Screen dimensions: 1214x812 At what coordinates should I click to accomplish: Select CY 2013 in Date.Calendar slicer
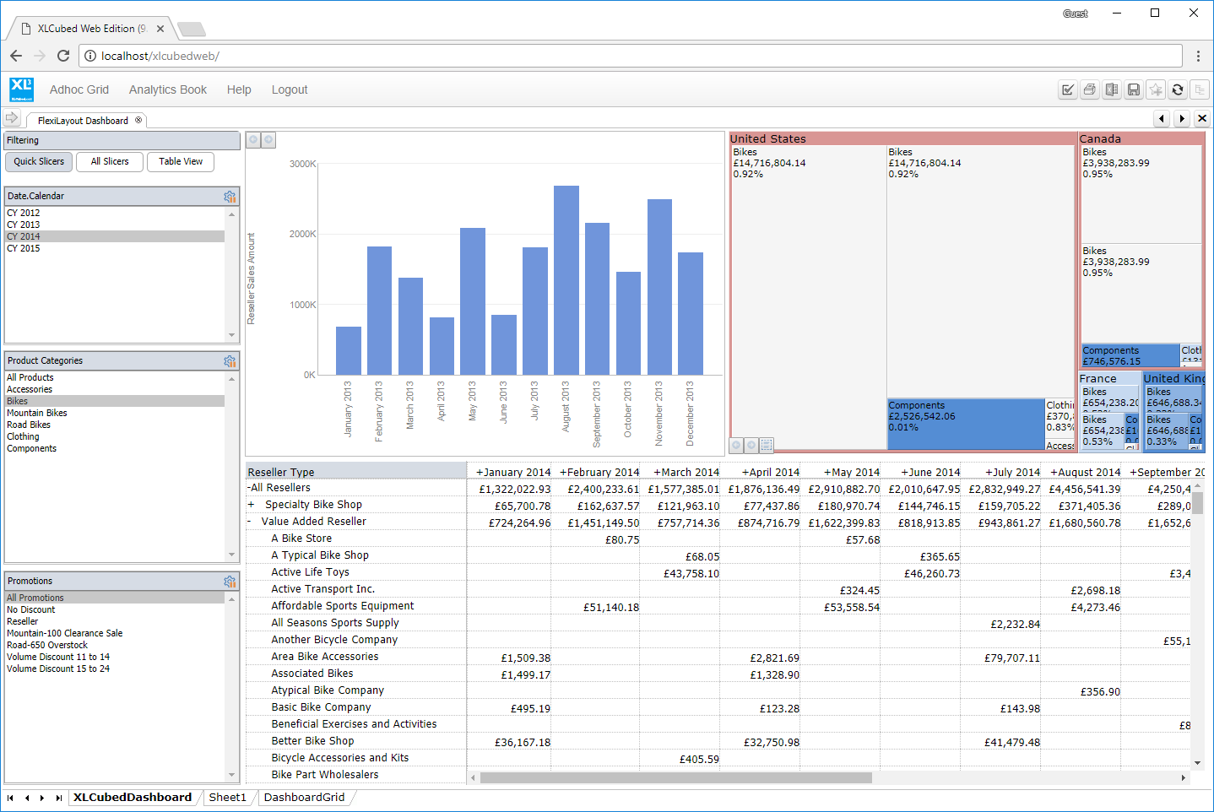(x=24, y=225)
